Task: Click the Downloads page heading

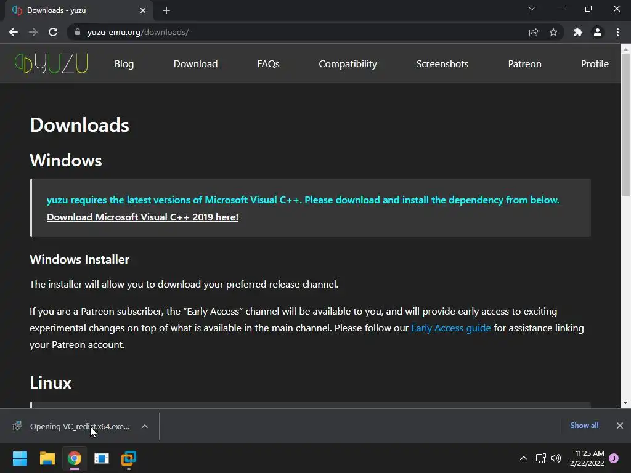Action: [x=79, y=125]
